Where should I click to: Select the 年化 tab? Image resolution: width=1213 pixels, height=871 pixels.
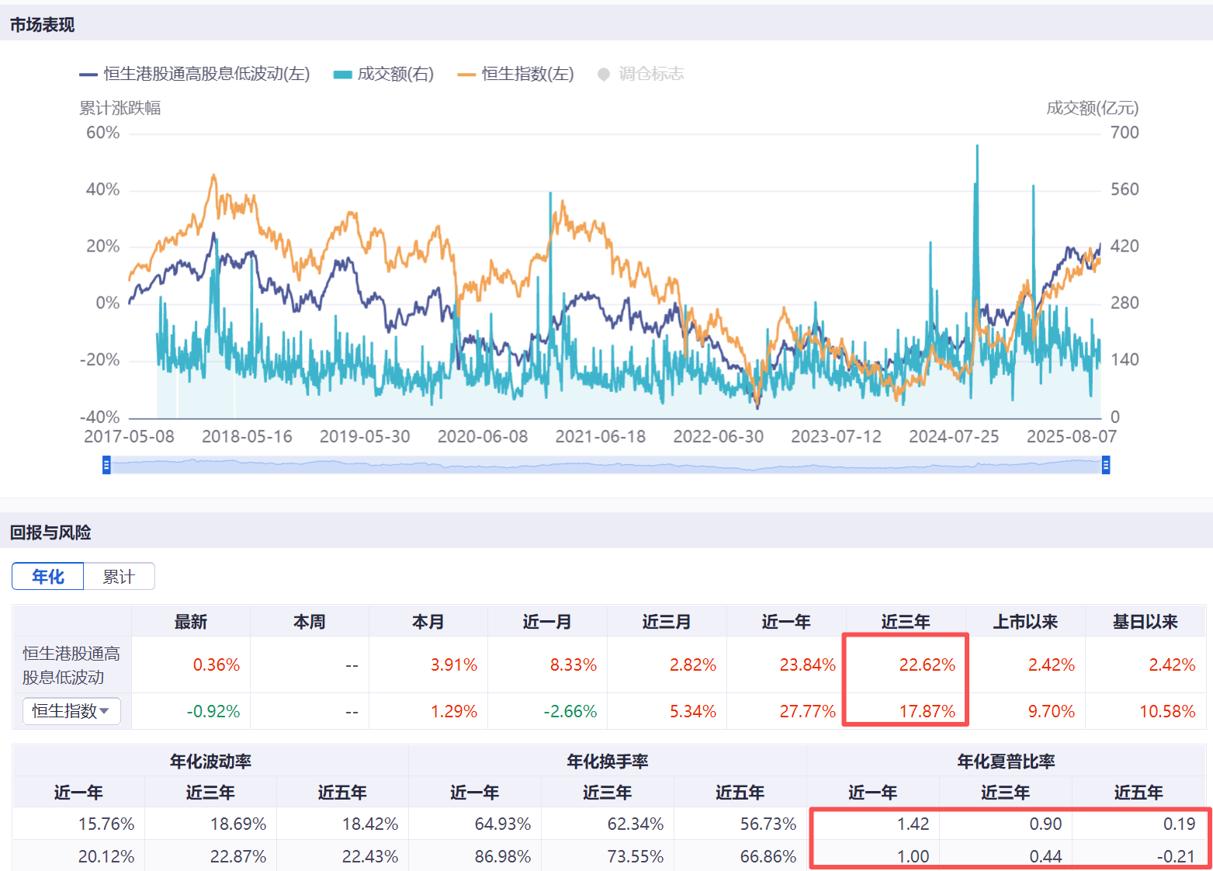pyautogui.click(x=48, y=577)
